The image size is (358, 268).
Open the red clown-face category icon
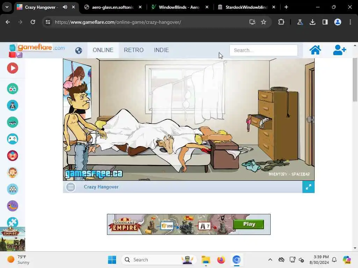coord(13,156)
